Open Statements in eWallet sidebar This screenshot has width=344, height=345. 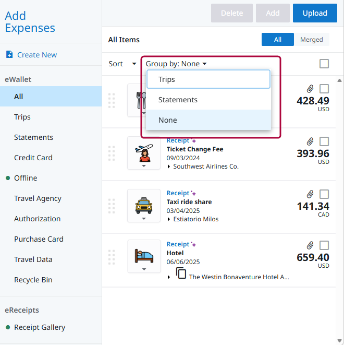pyautogui.click(x=51, y=137)
